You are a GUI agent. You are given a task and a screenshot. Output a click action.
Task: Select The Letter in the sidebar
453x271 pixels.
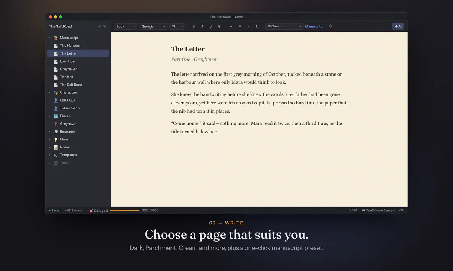(x=78, y=53)
